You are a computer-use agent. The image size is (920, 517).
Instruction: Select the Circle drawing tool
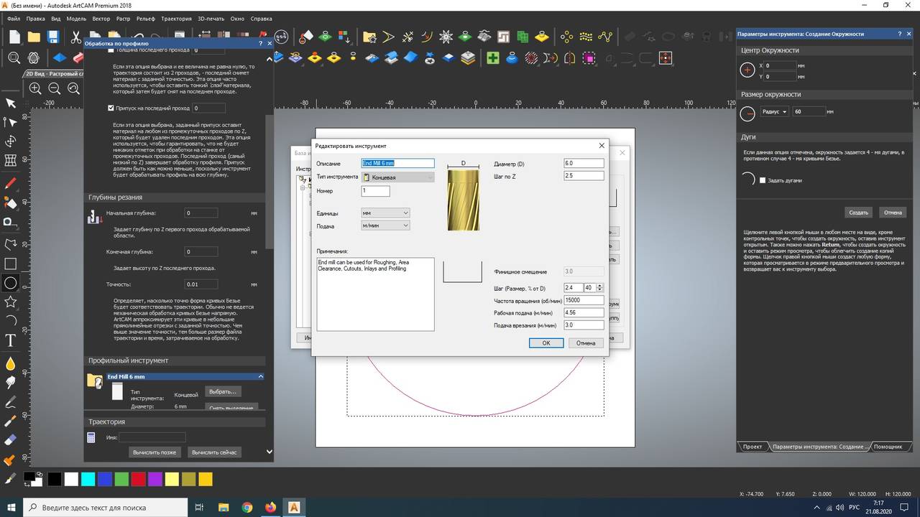click(11, 283)
